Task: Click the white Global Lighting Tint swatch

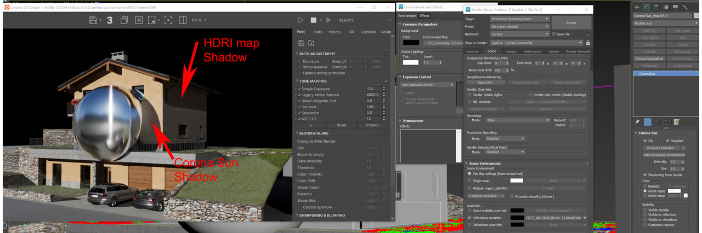Action: (410, 62)
